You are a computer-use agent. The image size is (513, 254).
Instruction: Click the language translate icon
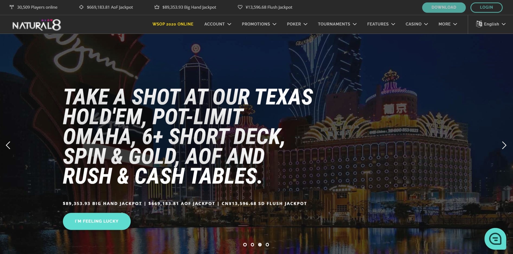pyautogui.click(x=479, y=24)
